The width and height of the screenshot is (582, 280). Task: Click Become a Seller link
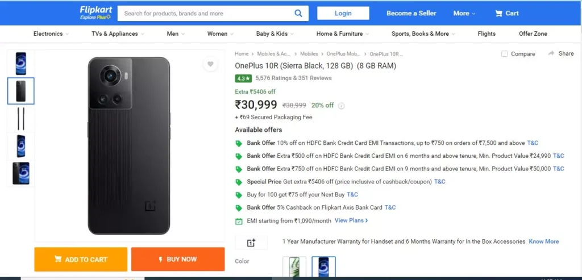click(411, 14)
